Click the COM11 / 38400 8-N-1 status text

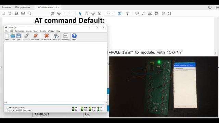coord(15,108)
